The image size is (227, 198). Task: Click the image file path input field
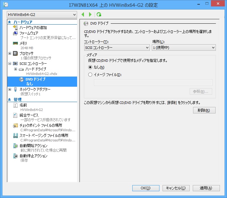click(x=153, y=82)
